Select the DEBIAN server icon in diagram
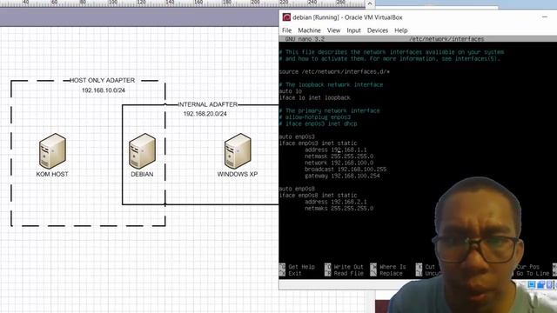557x313 pixels. (x=142, y=150)
